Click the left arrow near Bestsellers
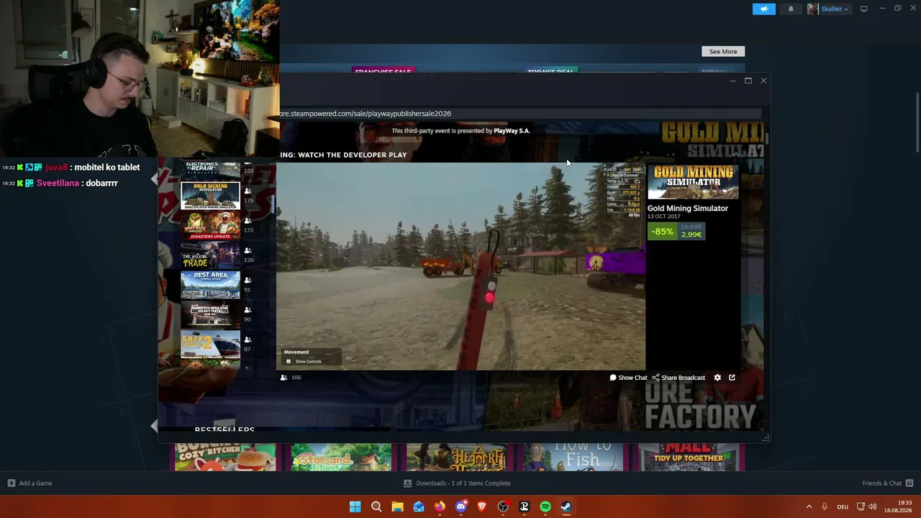Image resolution: width=921 pixels, height=518 pixels. click(x=154, y=426)
